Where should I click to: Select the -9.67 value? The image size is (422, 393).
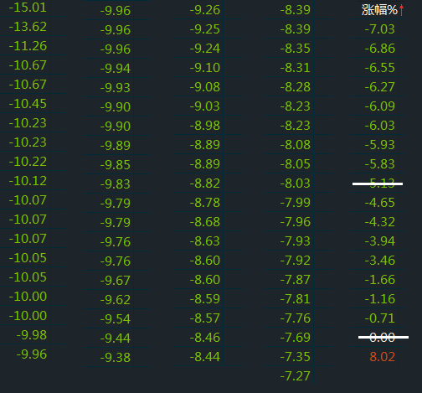pos(116,281)
